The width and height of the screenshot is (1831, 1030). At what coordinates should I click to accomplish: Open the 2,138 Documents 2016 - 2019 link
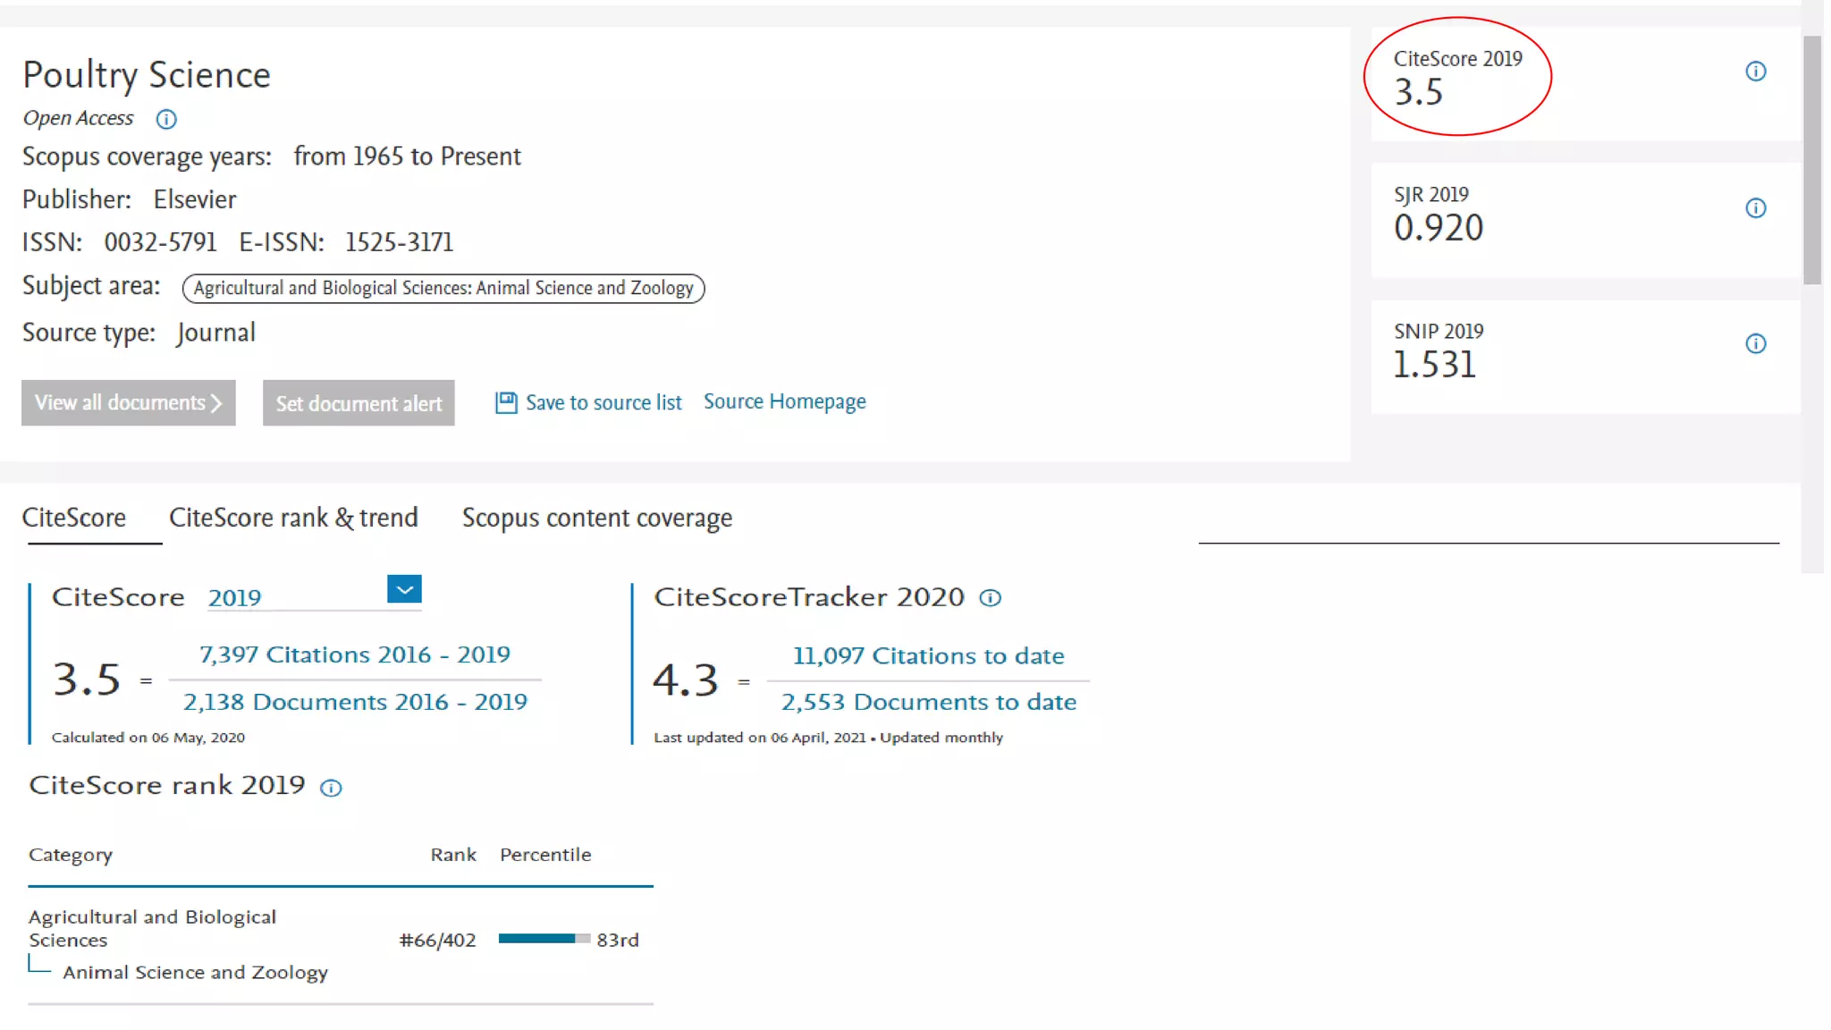click(355, 702)
